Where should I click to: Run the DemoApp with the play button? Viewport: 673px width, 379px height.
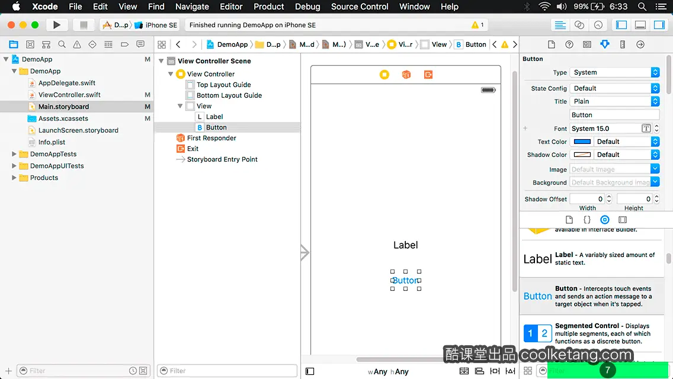click(x=57, y=25)
